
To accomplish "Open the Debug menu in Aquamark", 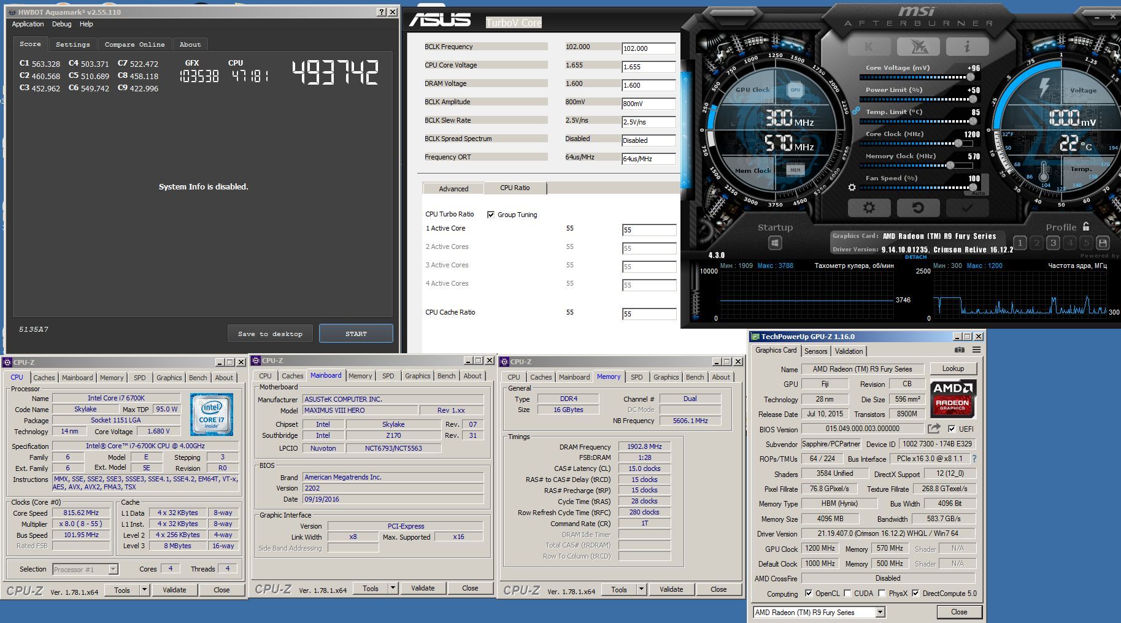I will (x=61, y=24).
